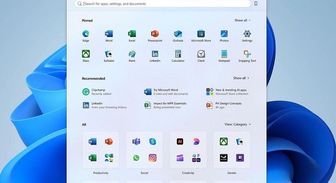Launch Illustrator in the Creativity category

pyautogui.click(x=180, y=142)
